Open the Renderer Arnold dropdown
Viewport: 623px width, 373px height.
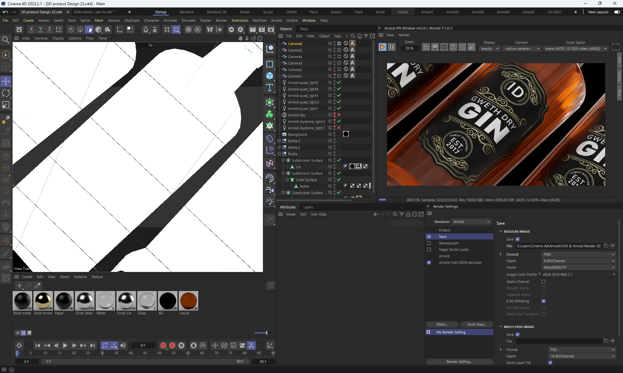click(471, 222)
